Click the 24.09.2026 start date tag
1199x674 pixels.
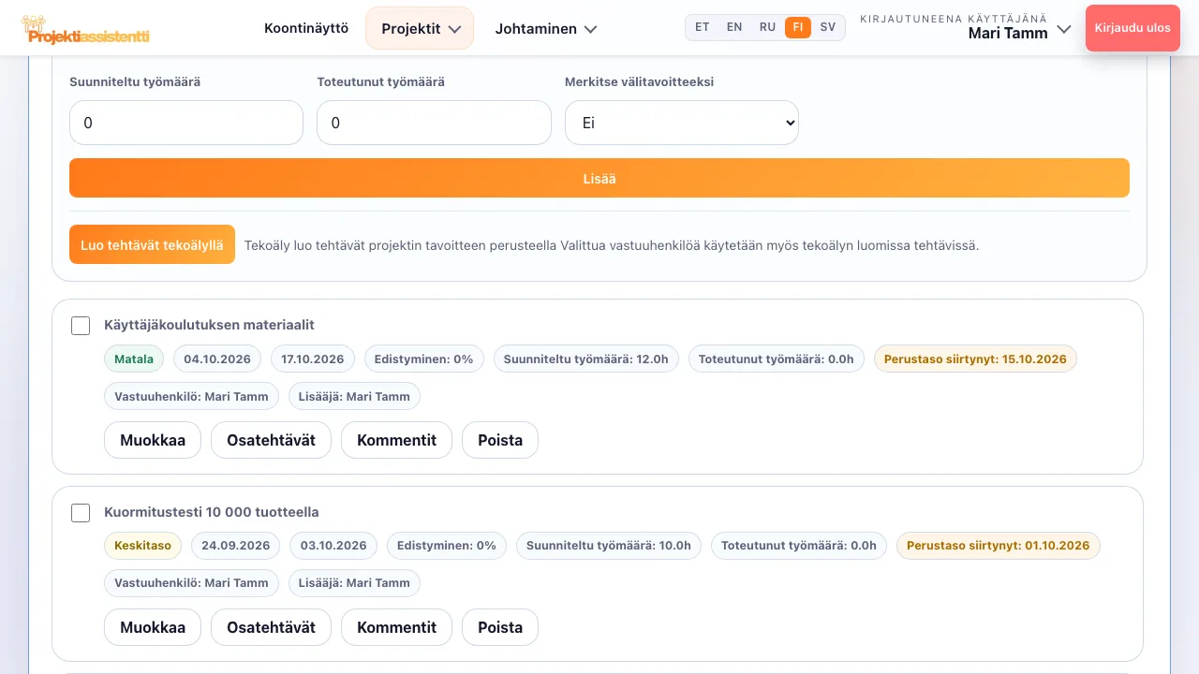[x=236, y=546]
